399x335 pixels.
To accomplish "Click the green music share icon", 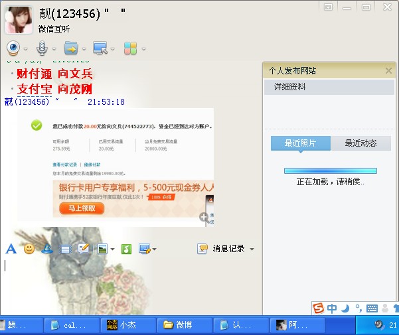I will [126, 249].
